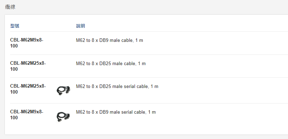Select the 纜線 section heading

[10, 7]
